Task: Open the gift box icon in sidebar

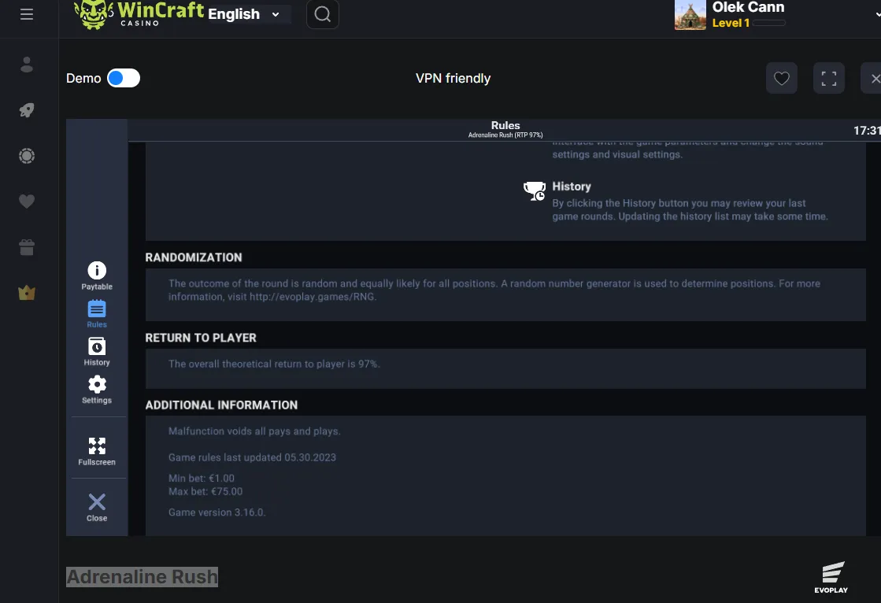Action: point(27,246)
